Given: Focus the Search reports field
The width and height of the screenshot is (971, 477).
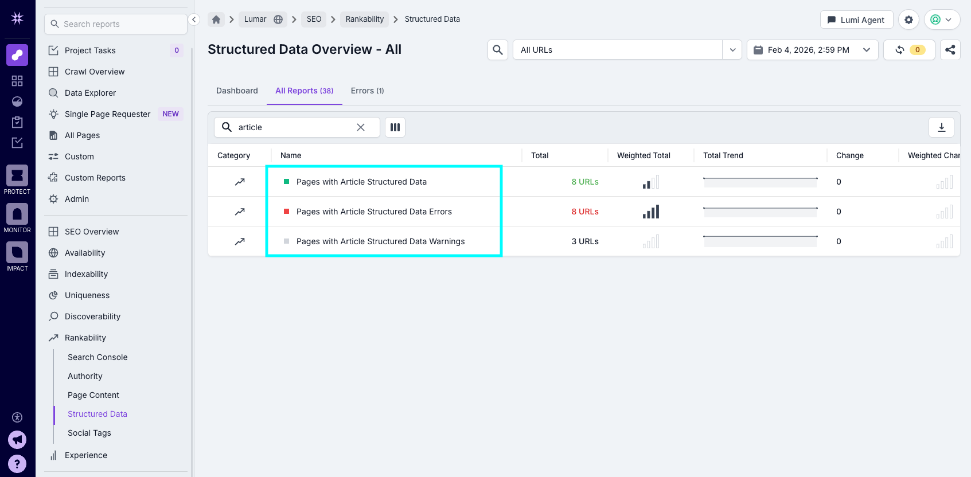Looking at the screenshot, I should [x=116, y=24].
